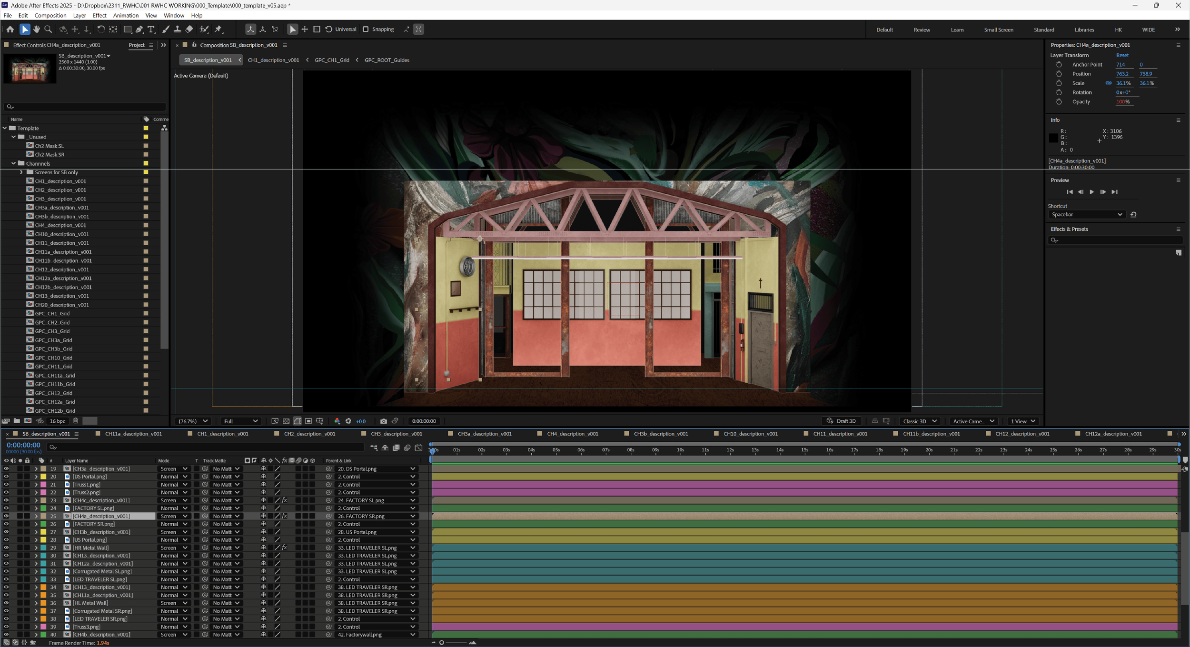Select the Zoom tool in toolbar
The height and width of the screenshot is (647, 1190).
[48, 30]
